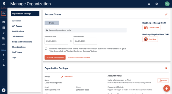Click the phone number (248) 888-8888
The image size is (172, 94).
point(82,90)
